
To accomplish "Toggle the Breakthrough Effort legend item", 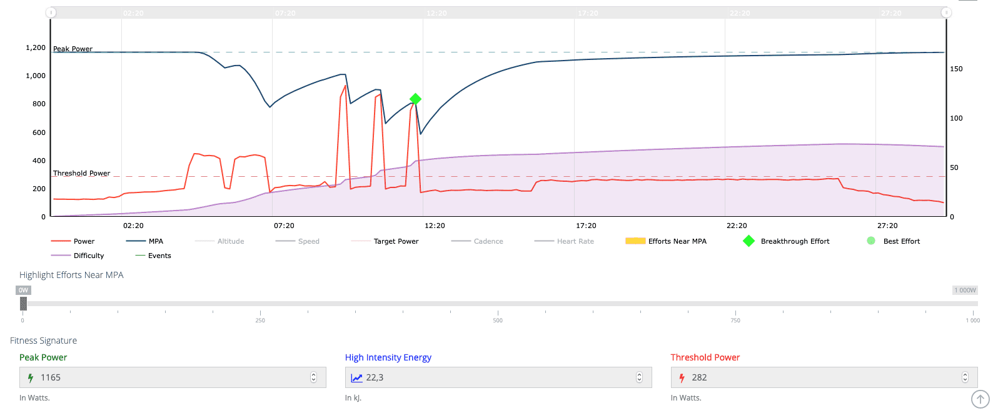I will tap(794, 241).
